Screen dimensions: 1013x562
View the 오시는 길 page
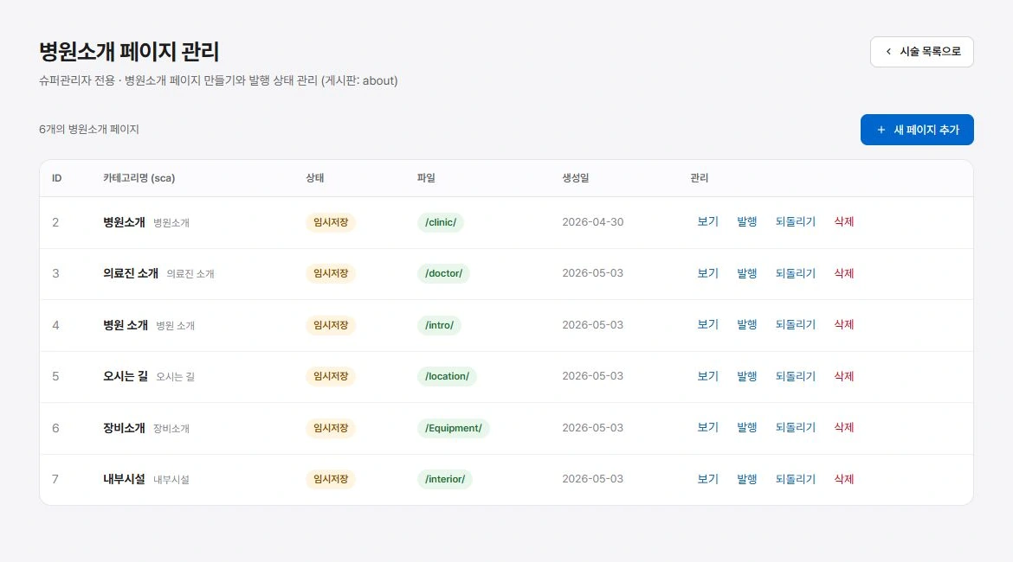[x=707, y=376]
